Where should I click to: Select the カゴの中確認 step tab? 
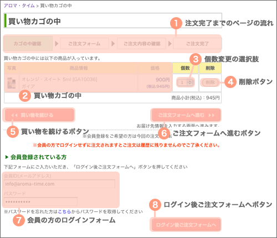[x=28, y=44]
